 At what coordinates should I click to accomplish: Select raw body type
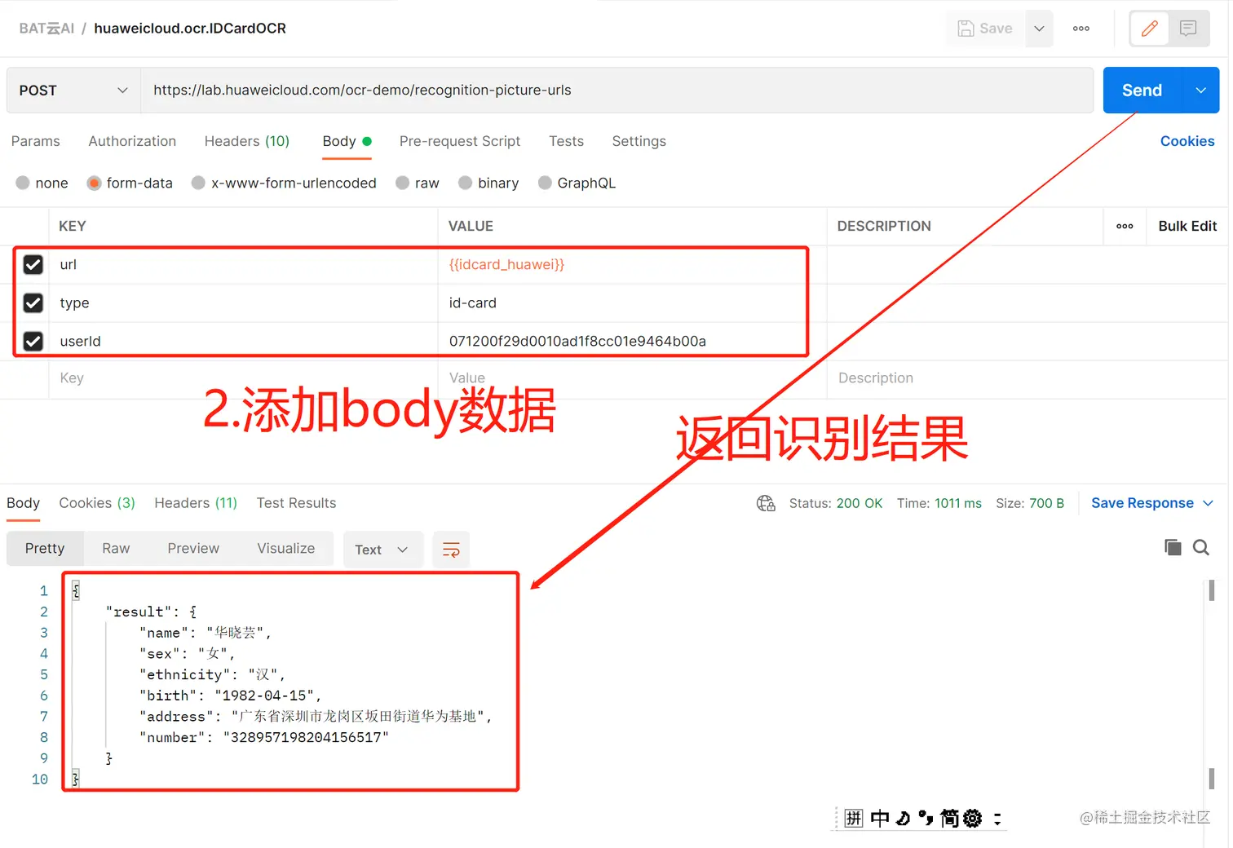click(418, 183)
